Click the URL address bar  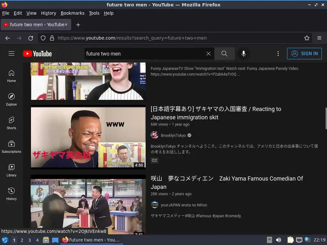pyautogui.click(x=175, y=38)
